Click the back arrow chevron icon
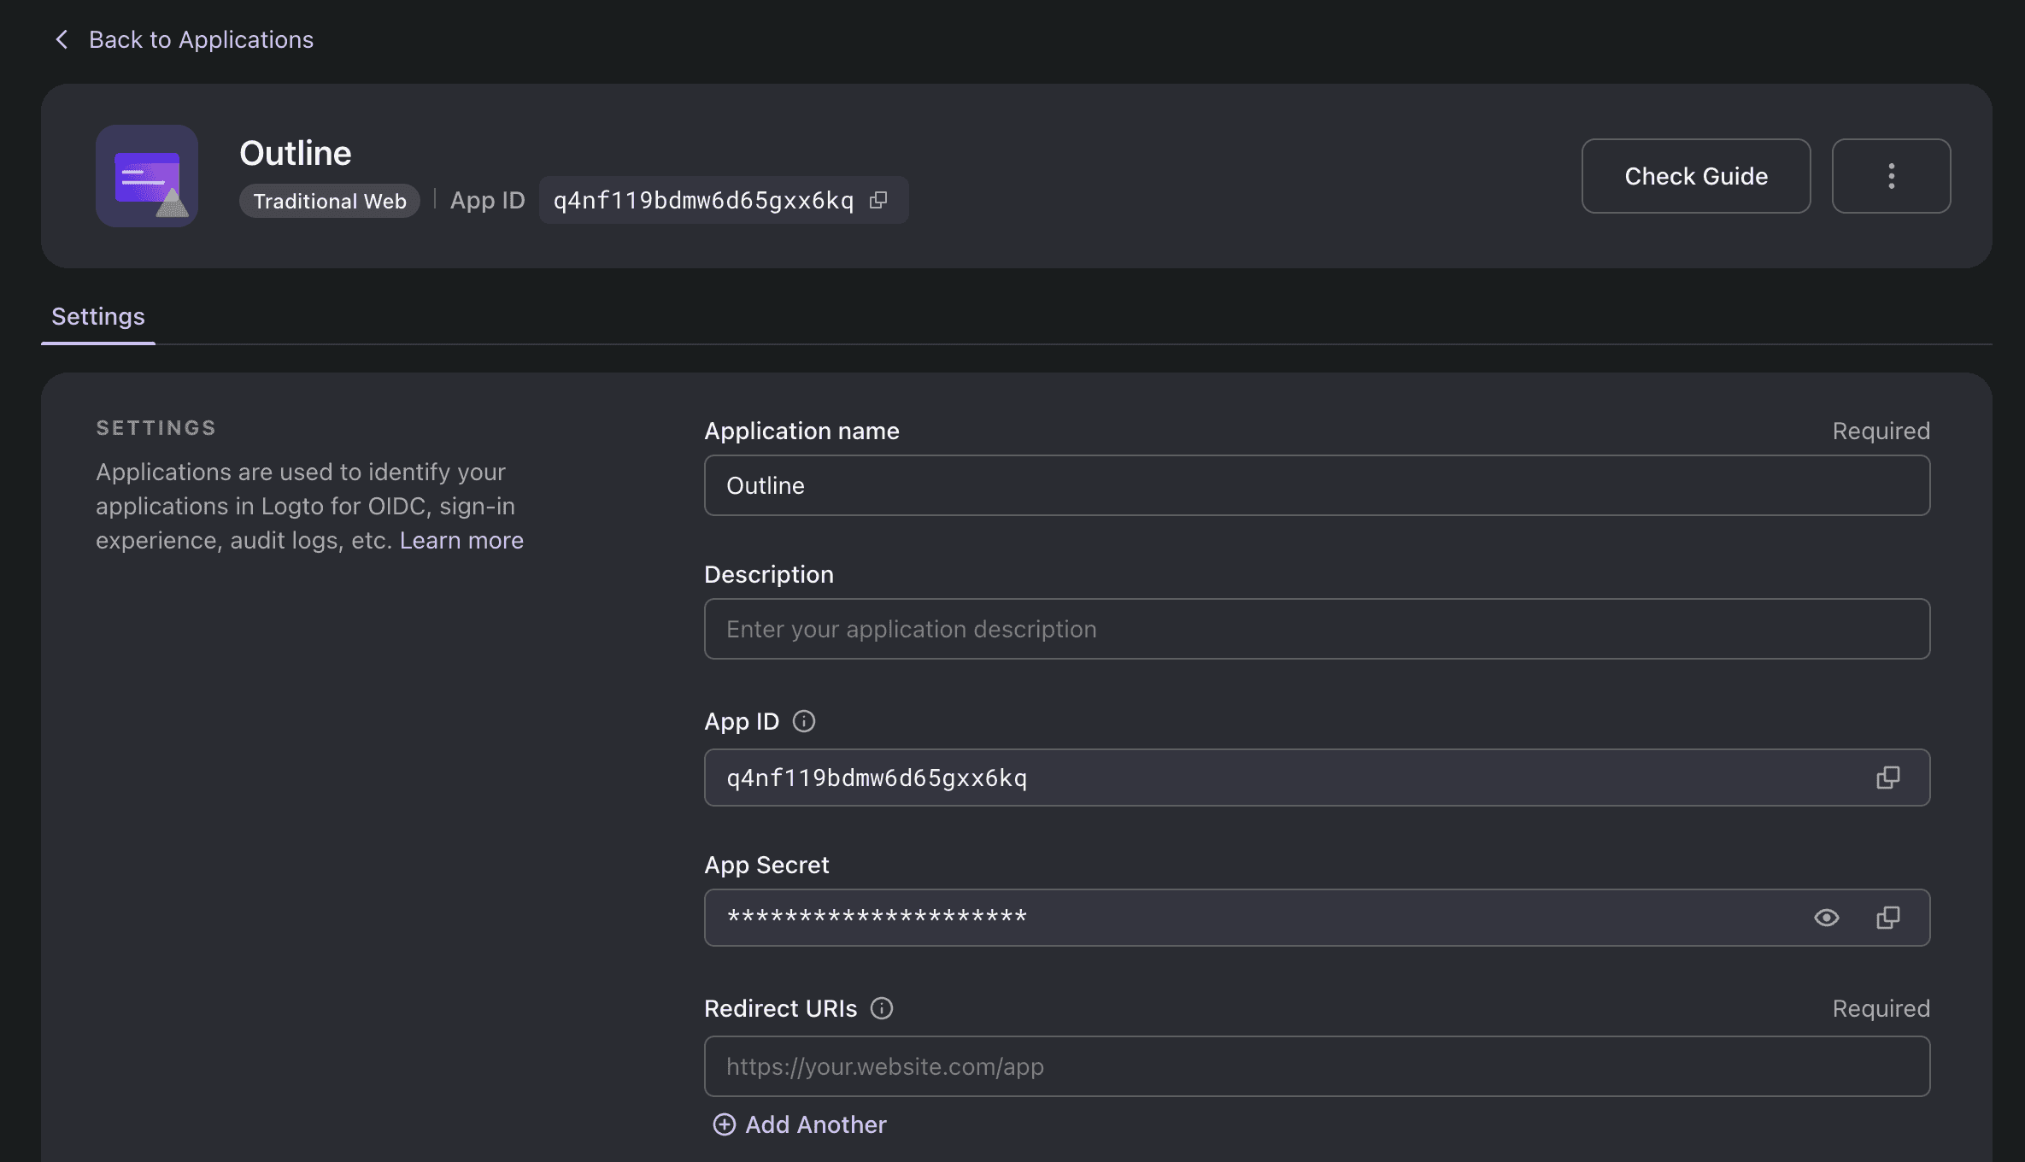Image resolution: width=2025 pixels, height=1162 pixels. [62, 39]
